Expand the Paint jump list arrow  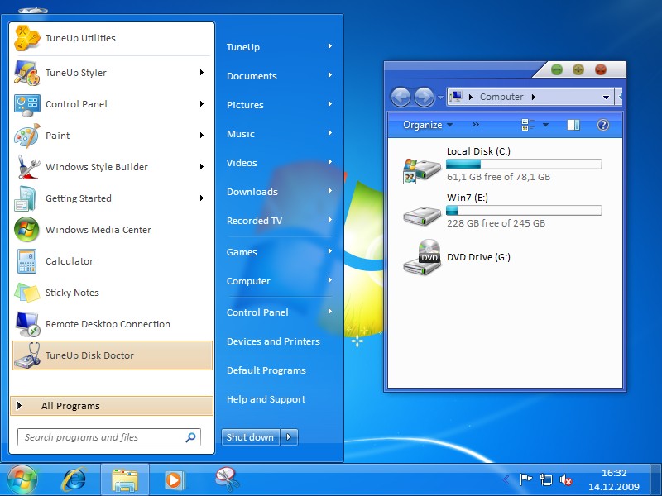tap(202, 136)
